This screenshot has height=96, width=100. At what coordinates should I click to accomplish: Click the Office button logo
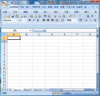(x=5, y=4)
